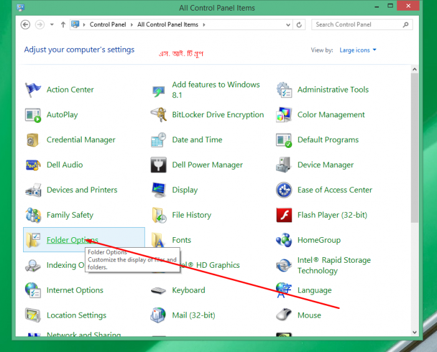Open the Action Center flag icon
Screen dimensions: 437x352
[x=33, y=90]
